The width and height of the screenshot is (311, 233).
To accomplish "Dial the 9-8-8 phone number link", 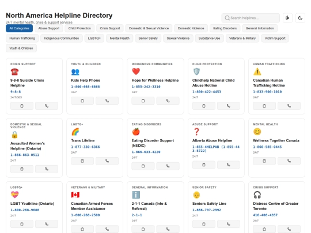I will click(x=16, y=91).
